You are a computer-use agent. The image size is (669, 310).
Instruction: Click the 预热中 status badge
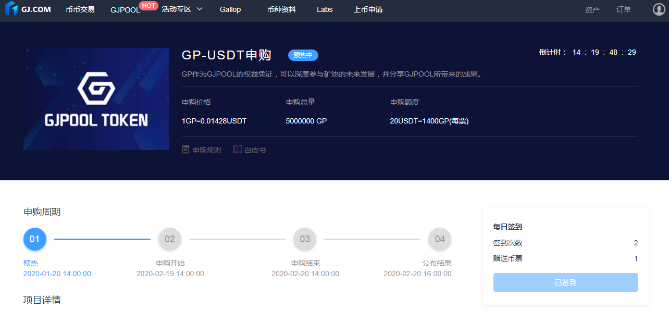pos(303,55)
